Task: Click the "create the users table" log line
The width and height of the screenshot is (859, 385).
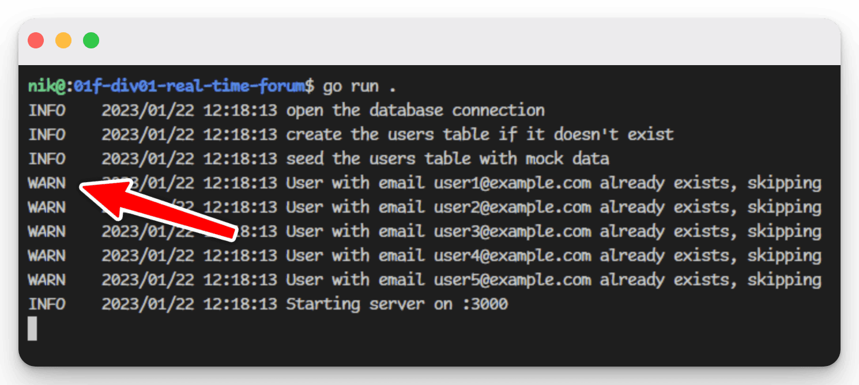Action: [480, 135]
